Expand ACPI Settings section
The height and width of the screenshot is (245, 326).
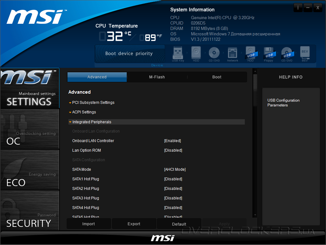pos(82,112)
